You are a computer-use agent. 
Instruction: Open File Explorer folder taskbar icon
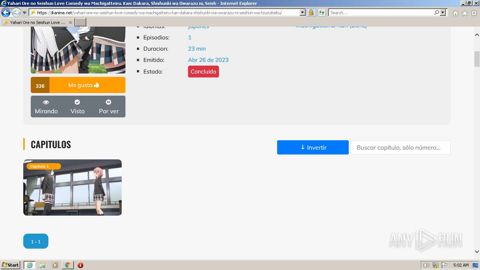42,265
